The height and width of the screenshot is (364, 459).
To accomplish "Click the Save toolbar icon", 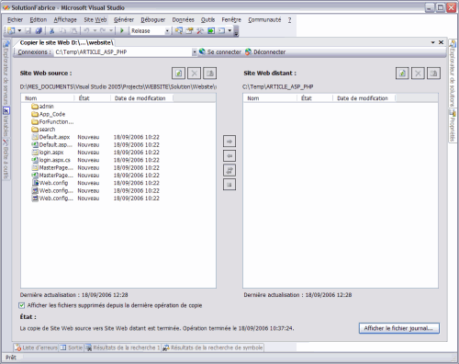I will pyautogui.click(x=28, y=30).
